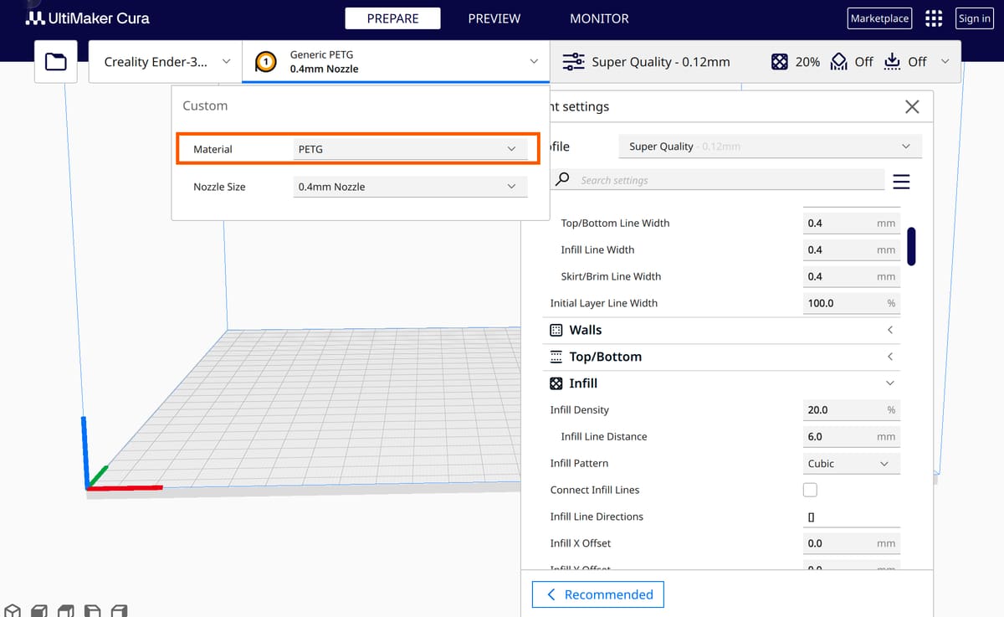This screenshot has width=1004, height=617.
Task: Click the infill 20% icon
Action: (779, 62)
